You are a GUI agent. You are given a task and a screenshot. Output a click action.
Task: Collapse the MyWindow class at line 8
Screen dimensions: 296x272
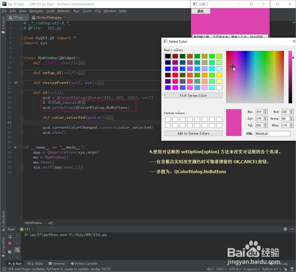[x=22, y=58]
